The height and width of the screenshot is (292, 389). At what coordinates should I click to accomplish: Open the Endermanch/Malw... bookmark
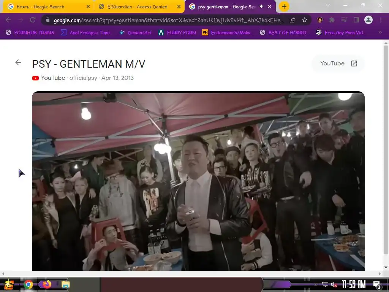tap(228, 33)
